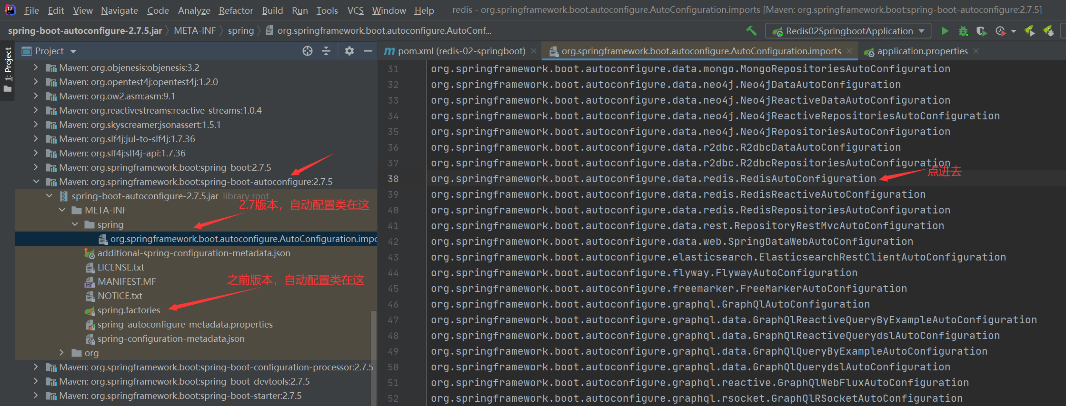Run with Coverage shield icon
1066x406 pixels.
[981, 31]
